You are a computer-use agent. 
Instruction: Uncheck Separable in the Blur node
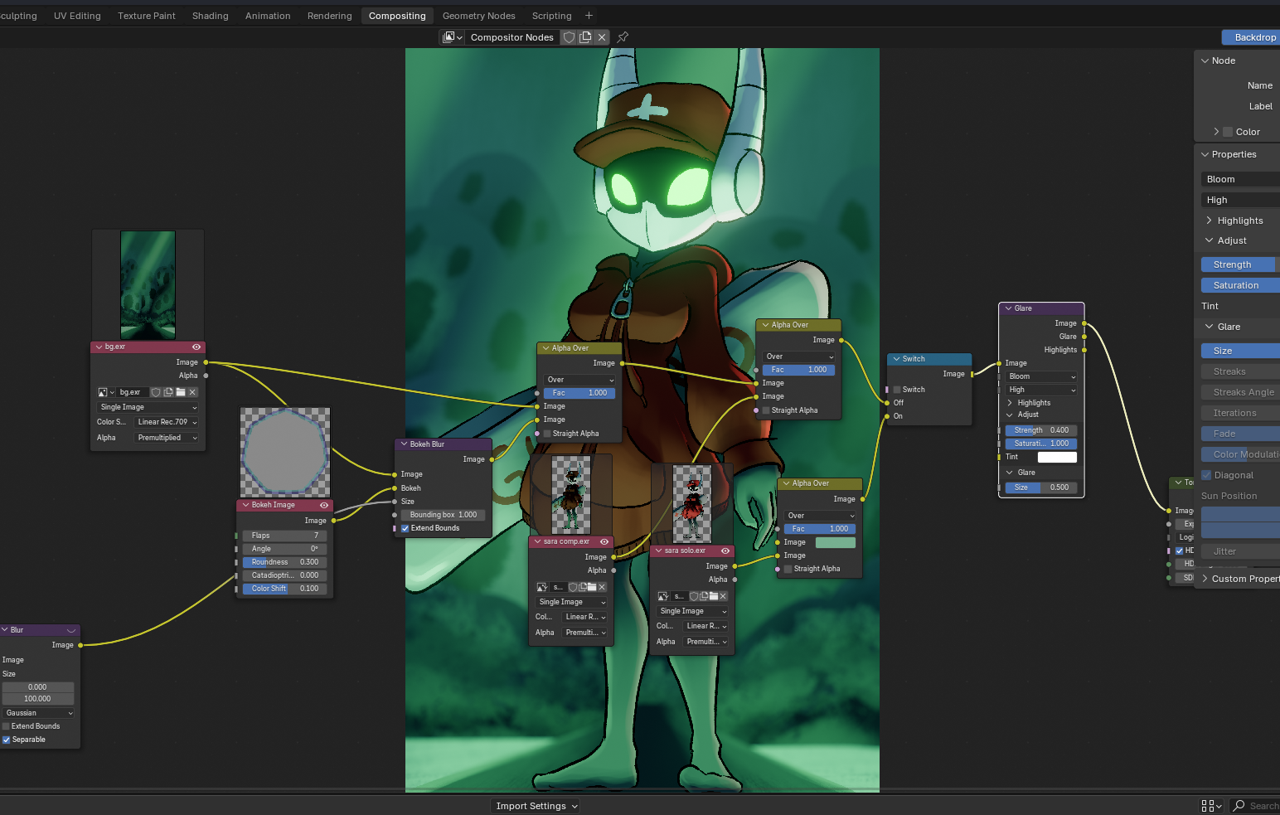coord(6,740)
